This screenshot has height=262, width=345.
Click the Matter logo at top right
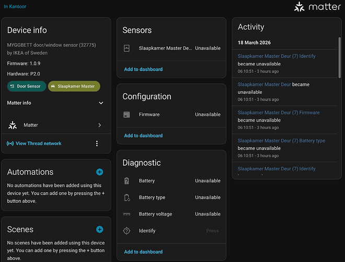coord(317,7)
